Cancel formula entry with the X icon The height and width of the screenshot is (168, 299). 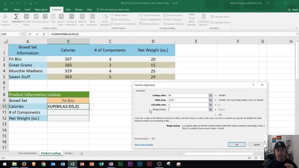click(30, 34)
